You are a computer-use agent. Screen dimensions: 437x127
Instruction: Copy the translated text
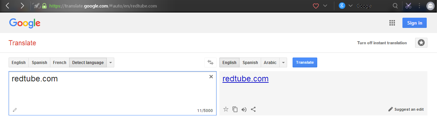coord(235,109)
